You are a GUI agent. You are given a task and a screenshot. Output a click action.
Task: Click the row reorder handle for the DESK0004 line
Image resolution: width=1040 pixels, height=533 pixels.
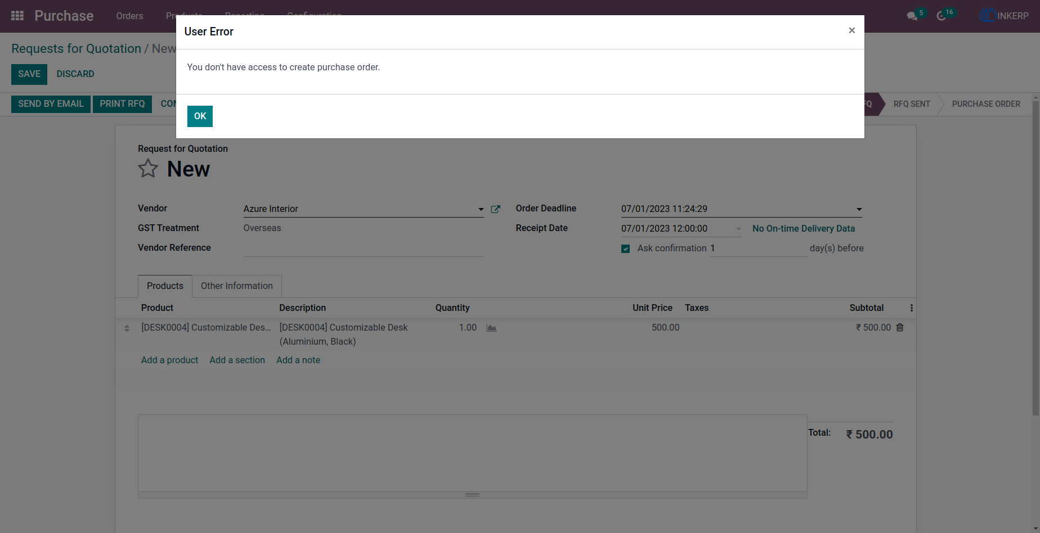click(x=127, y=328)
